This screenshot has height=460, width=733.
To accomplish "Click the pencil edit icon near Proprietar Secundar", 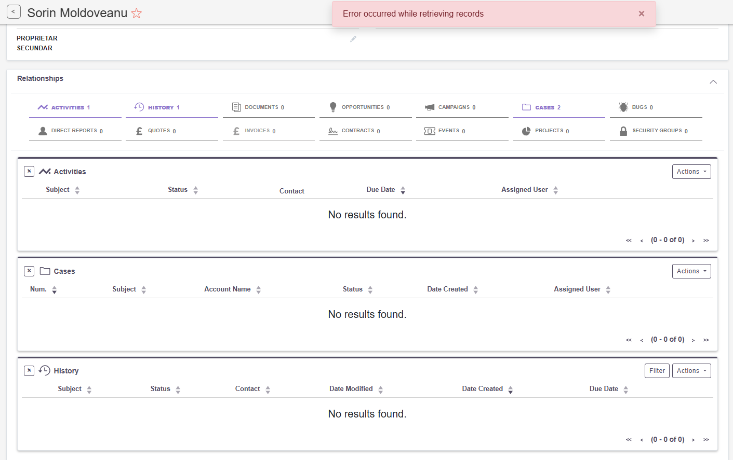I will 353,39.
